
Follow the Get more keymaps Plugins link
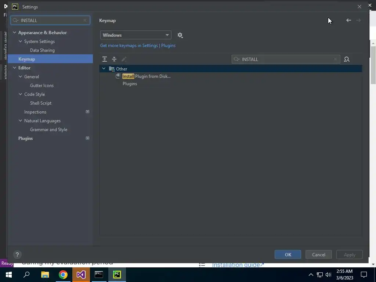pos(138,46)
